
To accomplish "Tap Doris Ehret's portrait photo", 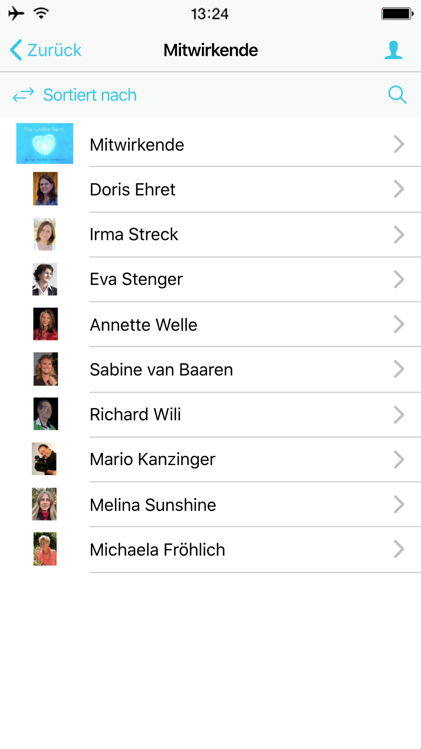I will [45, 189].
